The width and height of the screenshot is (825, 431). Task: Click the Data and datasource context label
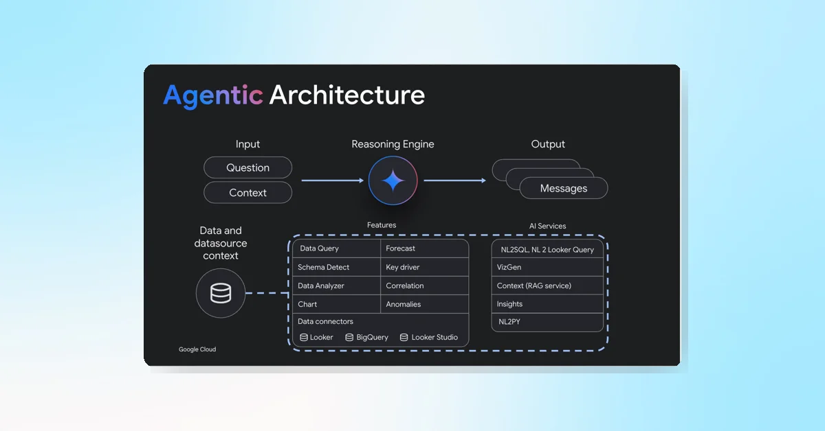(x=221, y=243)
